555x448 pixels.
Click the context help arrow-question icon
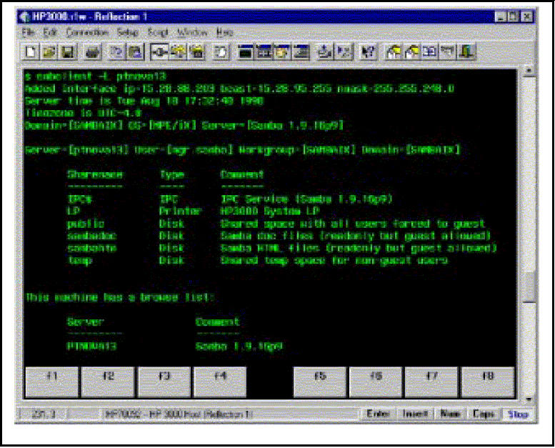(x=368, y=52)
